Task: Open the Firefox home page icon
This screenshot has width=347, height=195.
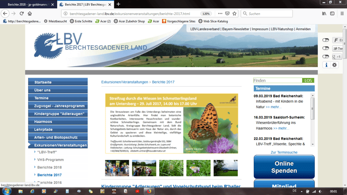Action: [x=30, y=14]
